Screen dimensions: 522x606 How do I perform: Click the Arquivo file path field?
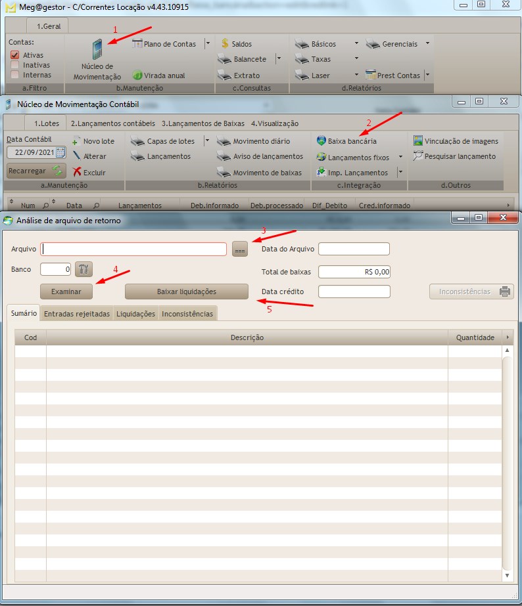pos(134,249)
